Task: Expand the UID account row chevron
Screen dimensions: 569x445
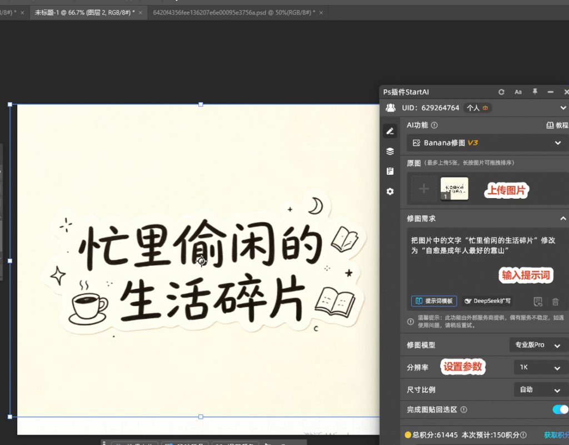Action: (563, 108)
